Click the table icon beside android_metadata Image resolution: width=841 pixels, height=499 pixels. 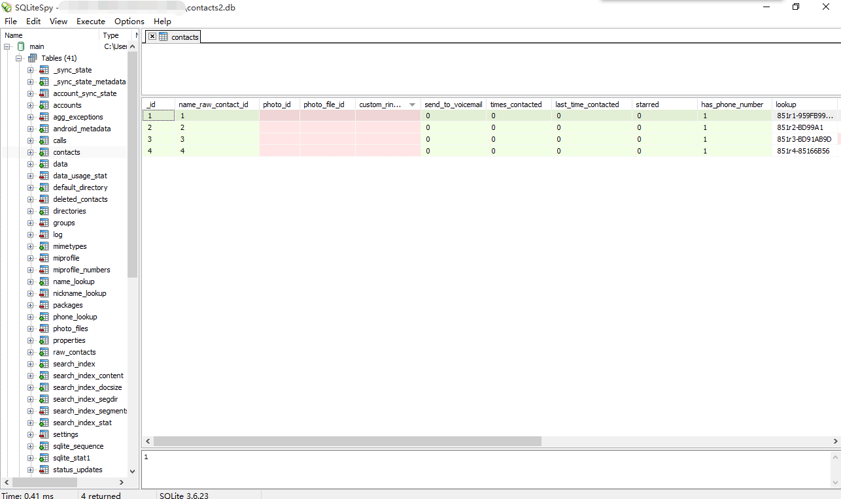tap(44, 129)
